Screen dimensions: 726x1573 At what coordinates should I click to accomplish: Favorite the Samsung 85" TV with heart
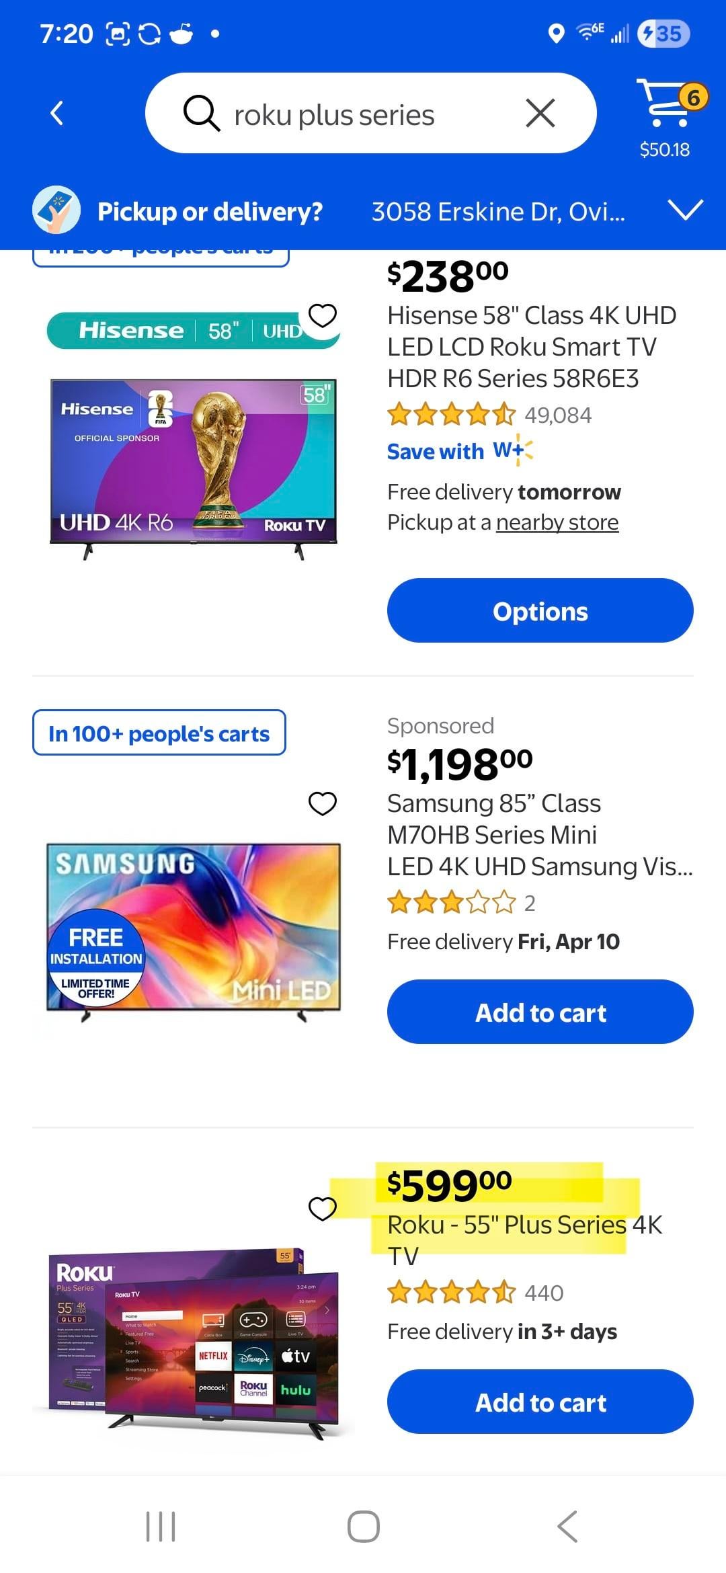(323, 803)
